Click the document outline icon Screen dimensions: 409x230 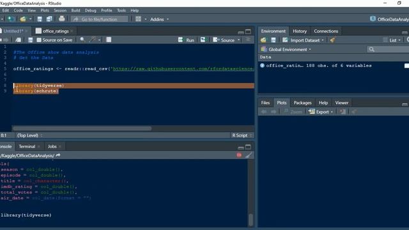click(x=248, y=40)
